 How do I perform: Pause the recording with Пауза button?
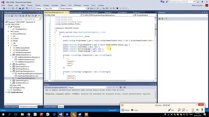point(125,110)
